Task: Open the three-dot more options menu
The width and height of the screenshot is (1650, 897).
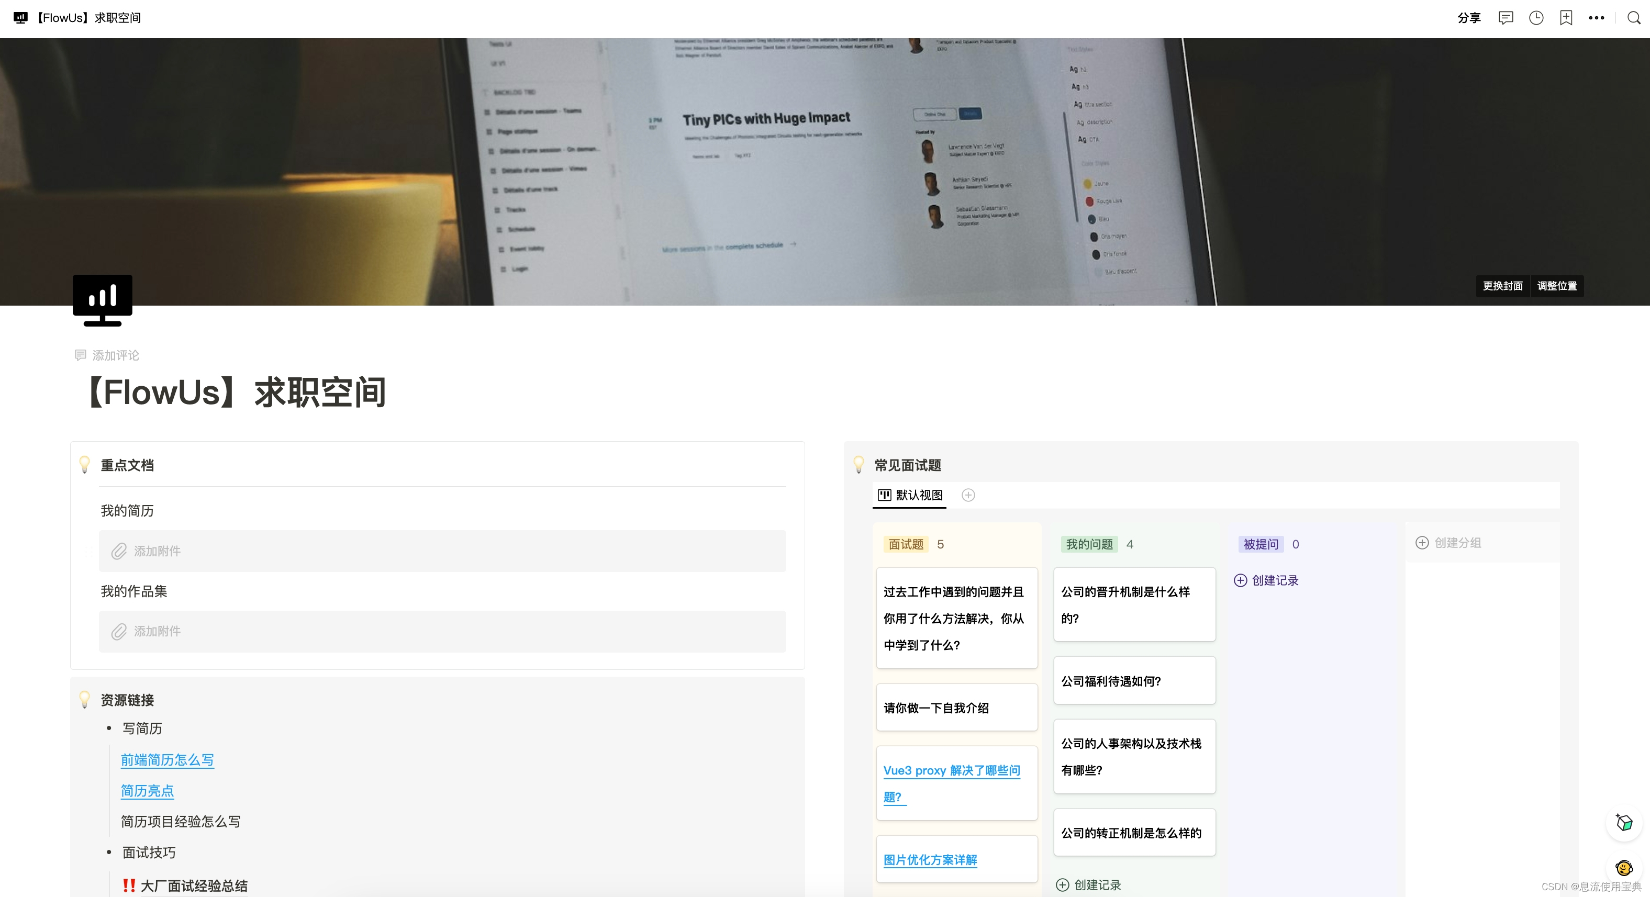Action: [1596, 18]
